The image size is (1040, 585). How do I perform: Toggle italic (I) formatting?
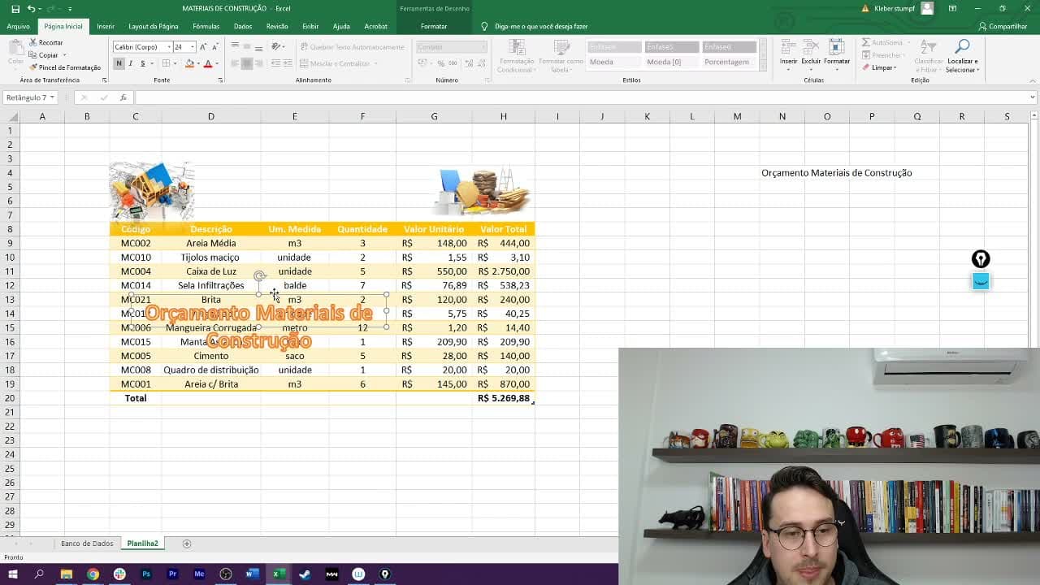(x=131, y=63)
